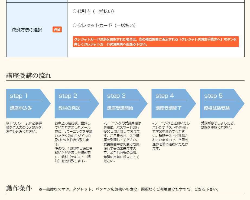The width and height of the screenshot is (250, 200).
Task: Click the note ※一般的なスマホ、タブレット
Action: tap(129, 189)
